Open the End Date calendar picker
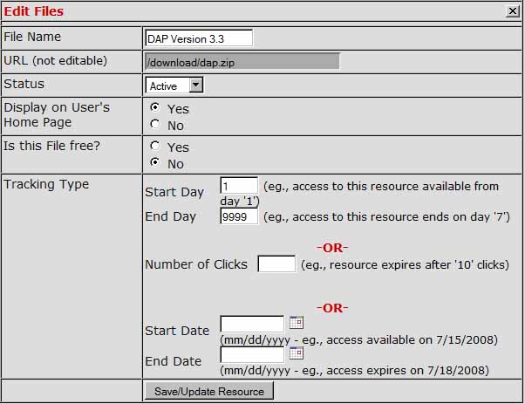Image resolution: width=525 pixels, height=404 pixels. pyautogui.click(x=296, y=353)
